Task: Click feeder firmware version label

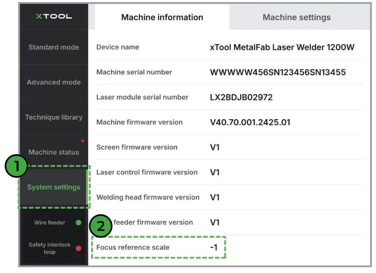Action: click(153, 222)
